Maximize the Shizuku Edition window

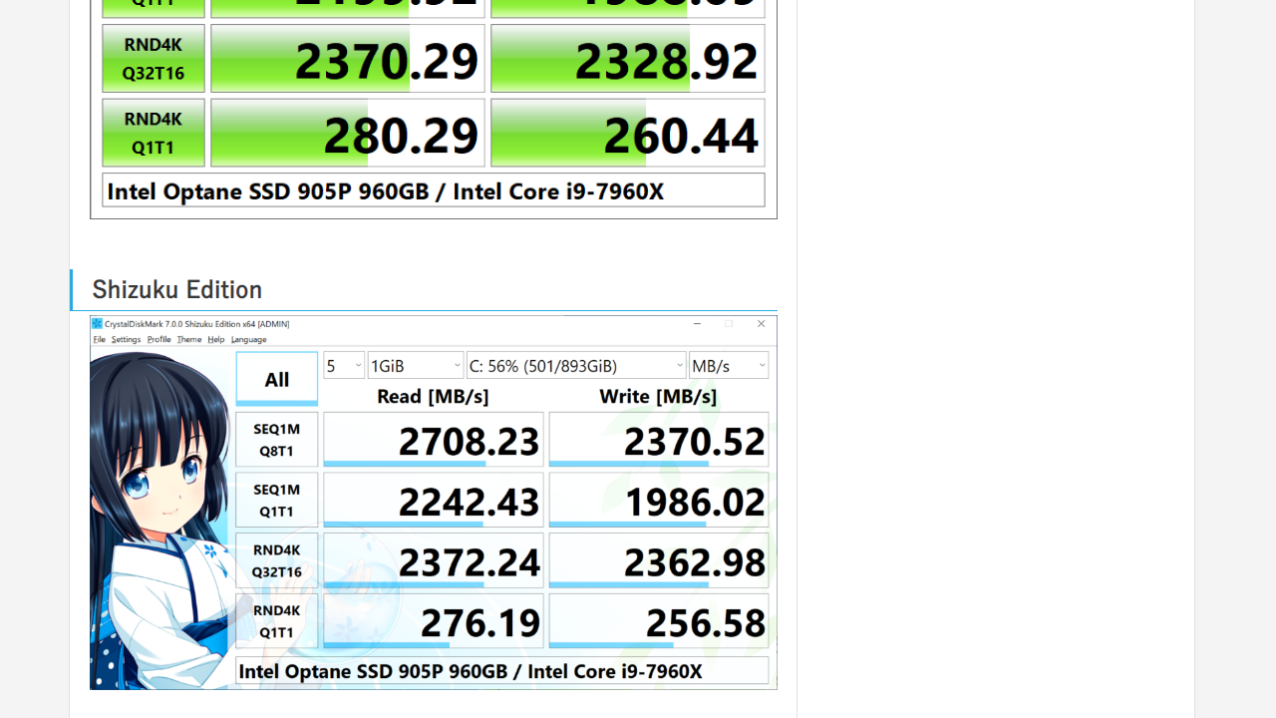coord(729,324)
